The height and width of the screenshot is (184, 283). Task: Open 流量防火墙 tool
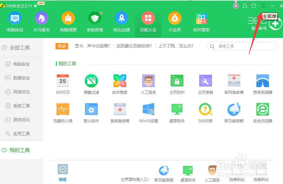pyautogui.click(x=63, y=113)
